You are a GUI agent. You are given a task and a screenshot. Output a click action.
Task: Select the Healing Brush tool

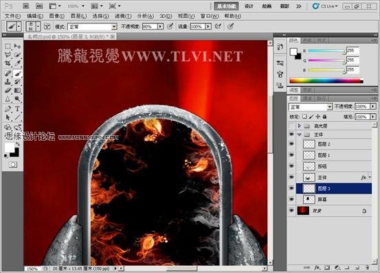click(8, 73)
